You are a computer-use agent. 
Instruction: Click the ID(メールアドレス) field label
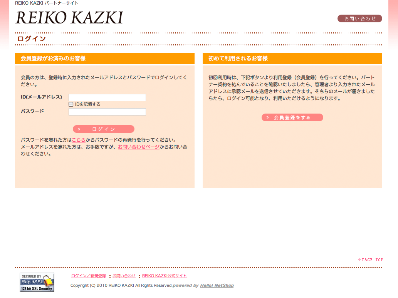(x=41, y=97)
